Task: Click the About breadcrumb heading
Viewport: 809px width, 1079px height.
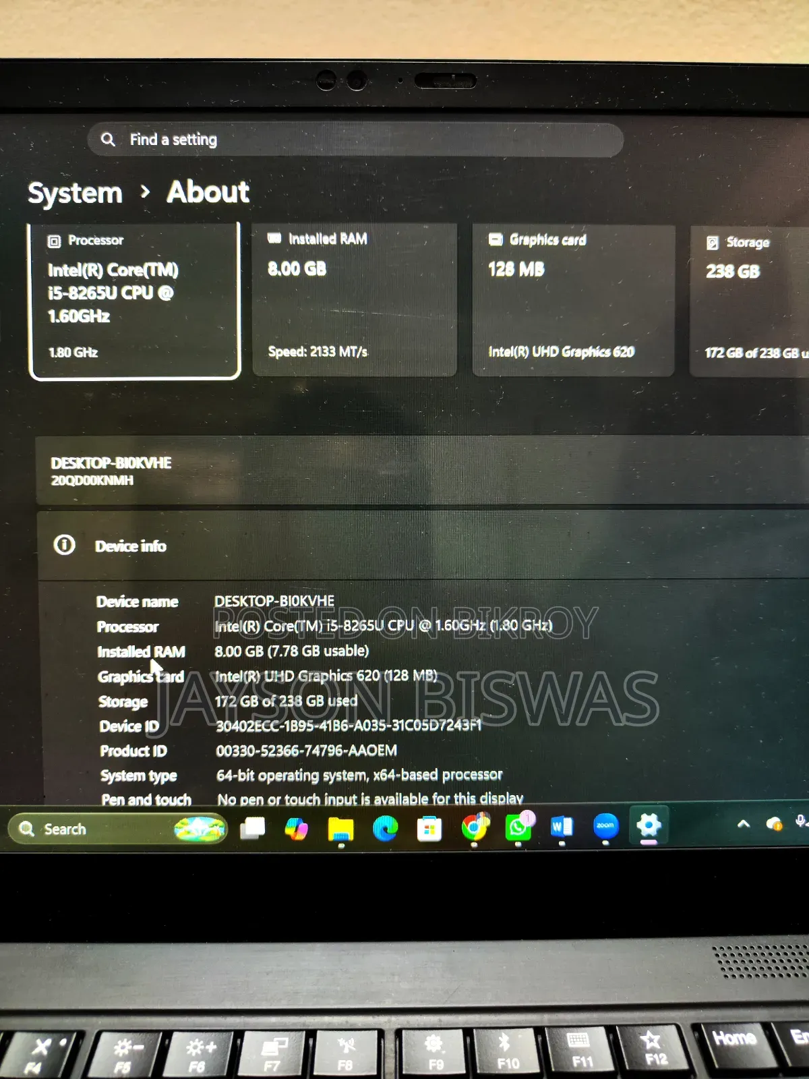Action: point(208,192)
